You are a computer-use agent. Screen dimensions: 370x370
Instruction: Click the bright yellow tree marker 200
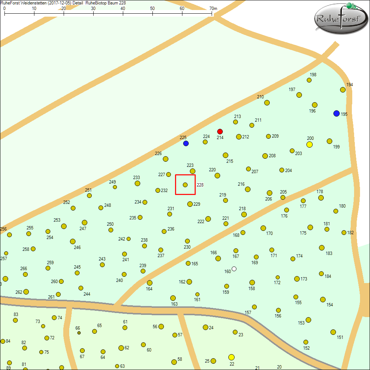(310, 144)
